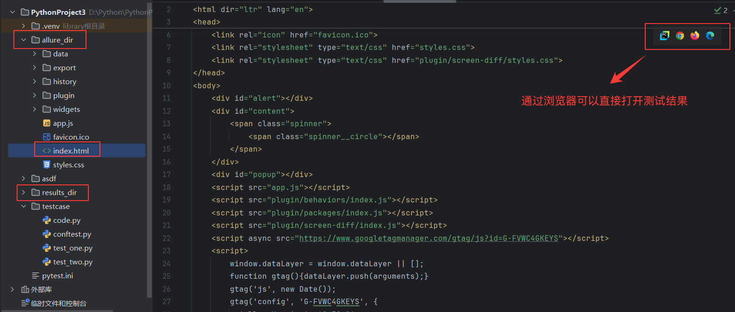Open preview in built-in PyCharm browser

665,36
